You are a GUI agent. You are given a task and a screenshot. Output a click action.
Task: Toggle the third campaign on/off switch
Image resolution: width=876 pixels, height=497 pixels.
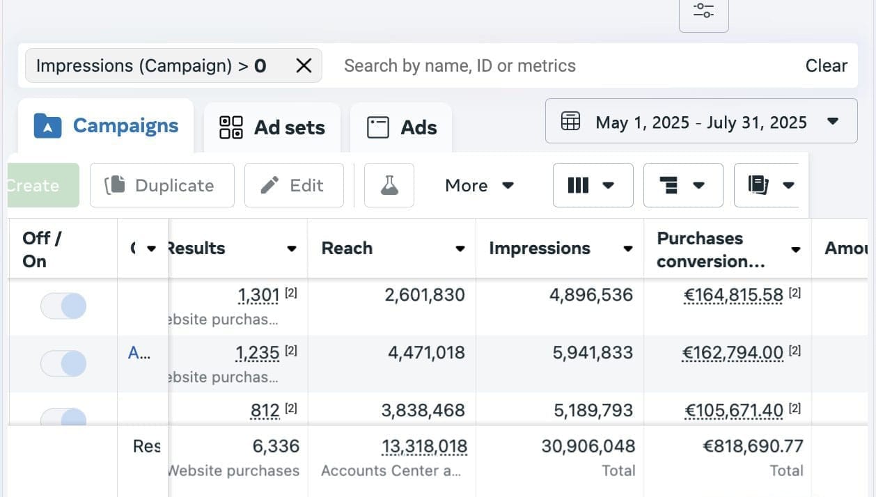click(63, 418)
